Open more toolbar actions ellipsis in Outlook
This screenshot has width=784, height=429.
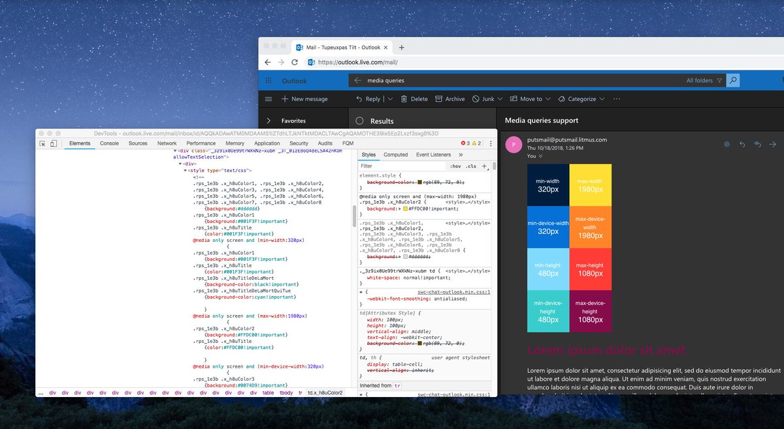click(x=616, y=99)
